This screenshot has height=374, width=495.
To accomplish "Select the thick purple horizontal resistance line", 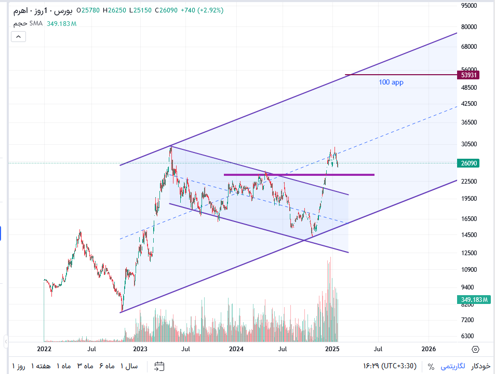I will coord(299,175).
